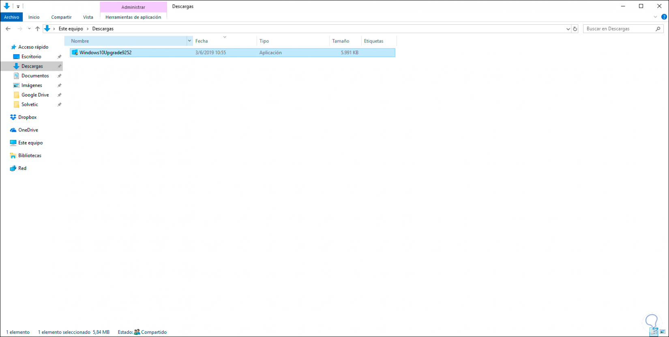Sort files by the Etiquetas column
Viewport: 669px width, 337px height.
pos(379,41)
